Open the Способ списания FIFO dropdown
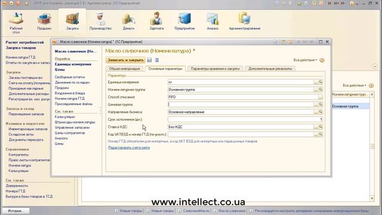The height and width of the screenshot is (215, 382). [x=321, y=97]
